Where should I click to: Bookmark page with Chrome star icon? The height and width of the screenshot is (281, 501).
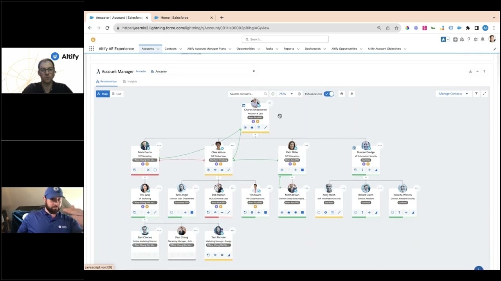click(396, 28)
